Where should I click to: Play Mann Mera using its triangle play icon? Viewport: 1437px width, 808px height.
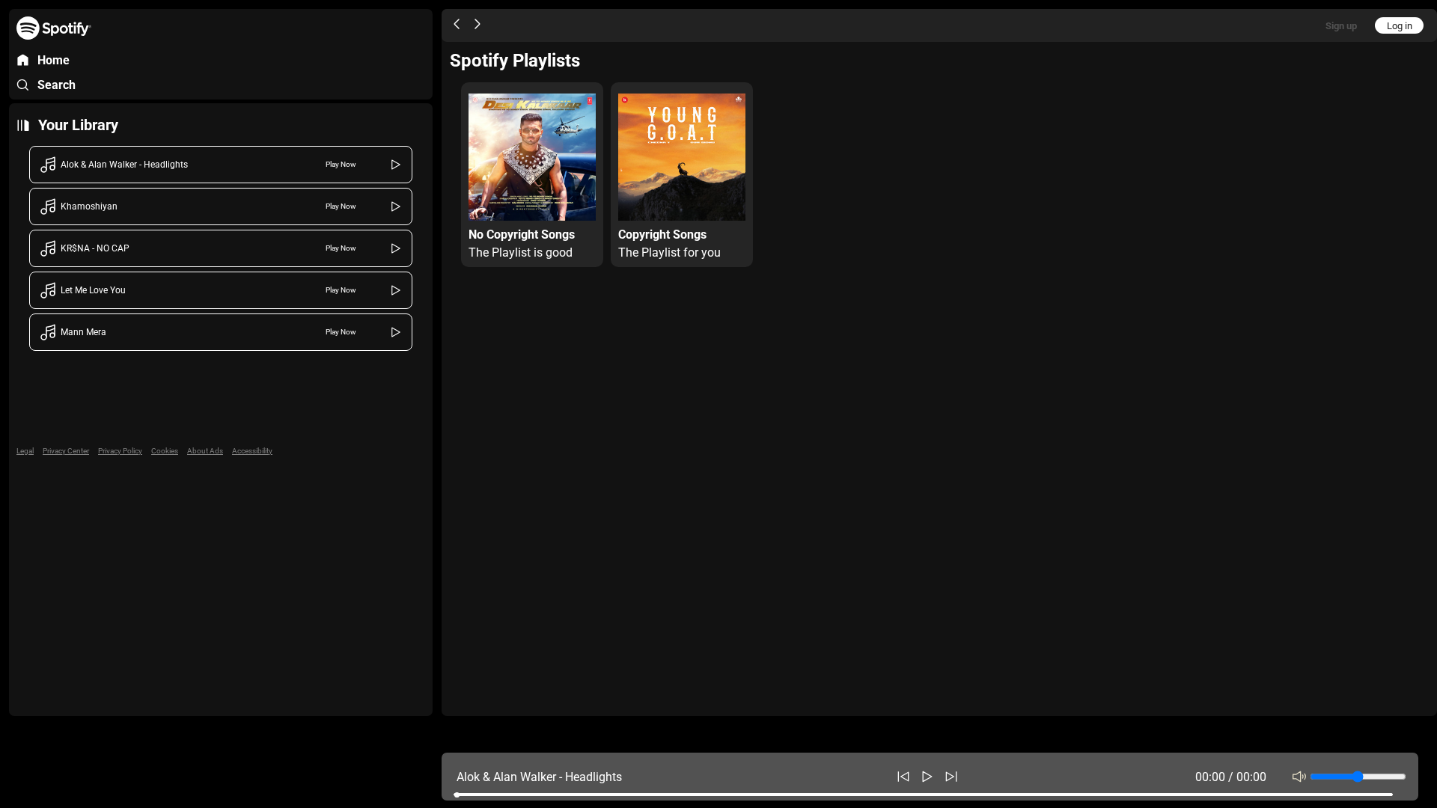click(396, 332)
